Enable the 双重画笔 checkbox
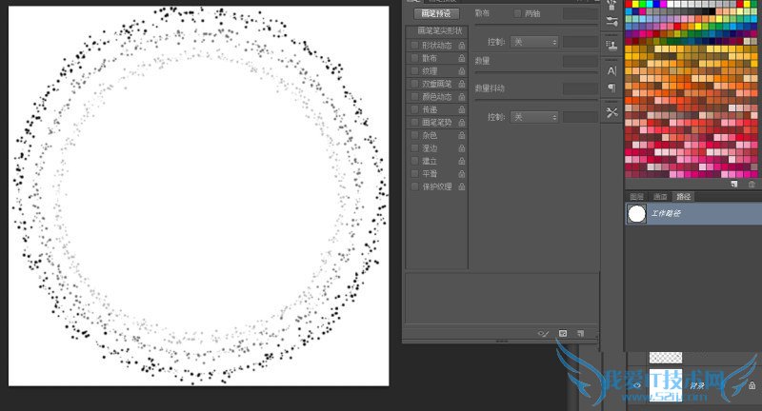762x411 pixels. tap(414, 84)
